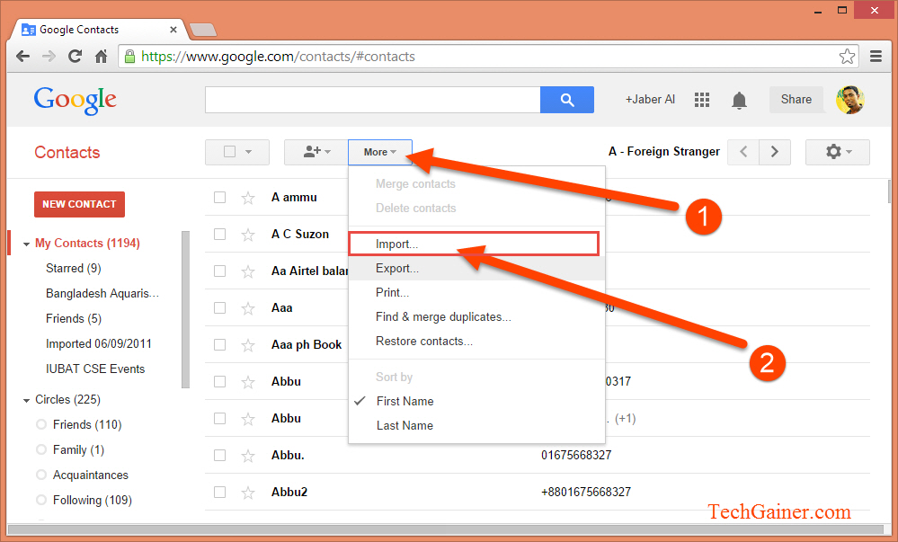
Task: Check the checkbox next to Abbu2
Action: pyautogui.click(x=219, y=492)
